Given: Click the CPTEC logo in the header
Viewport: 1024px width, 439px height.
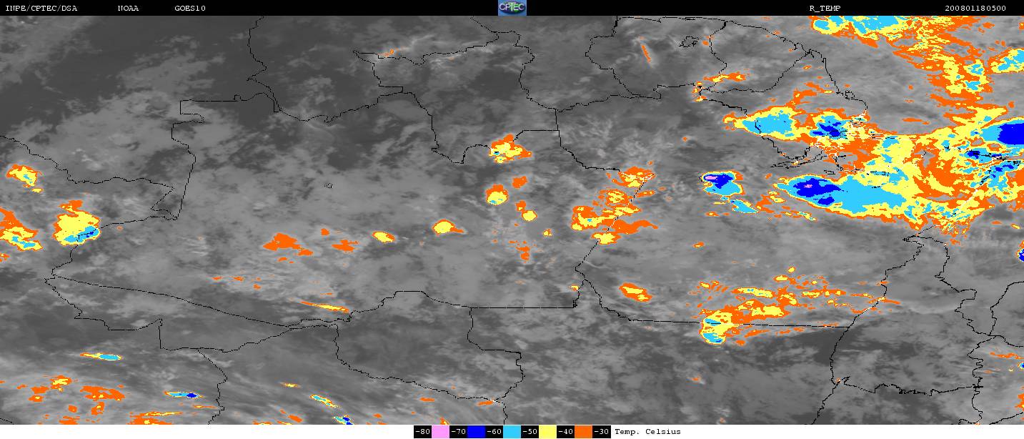Looking at the screenshot, I should pyautogui.click(x=512, y=8).
